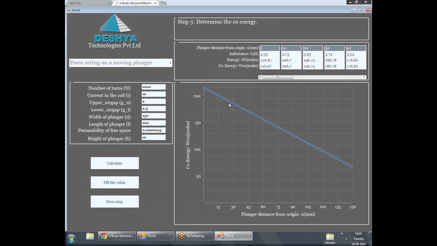The width and height of the screenshot is (437, 246).
Task: Switch to the second Form1 taskbar item
Action: 234,236
